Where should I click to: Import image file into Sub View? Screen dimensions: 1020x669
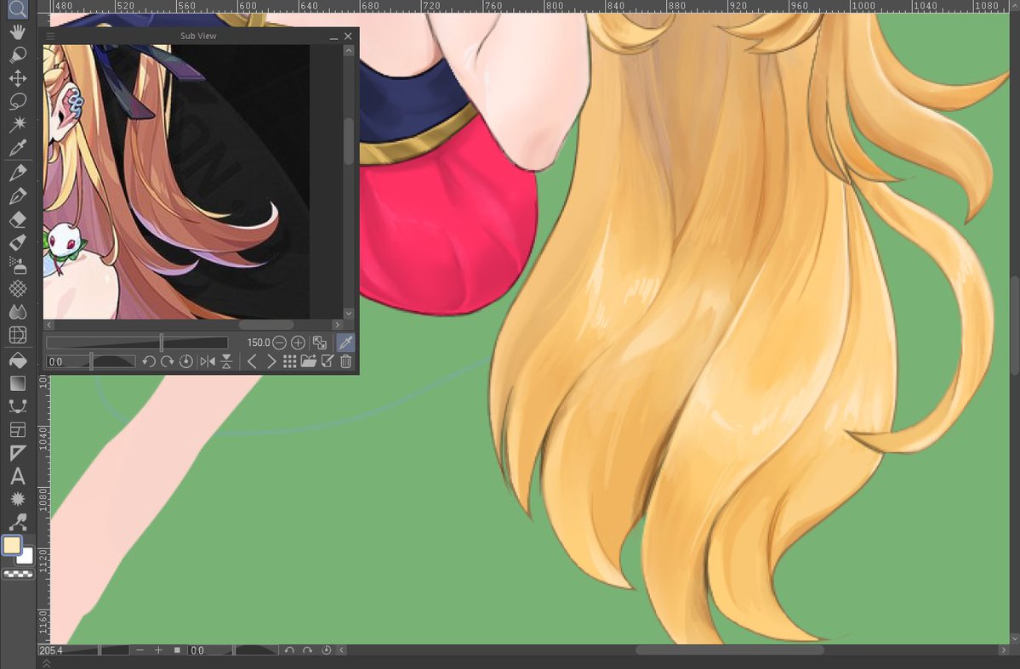coord(308,361)
